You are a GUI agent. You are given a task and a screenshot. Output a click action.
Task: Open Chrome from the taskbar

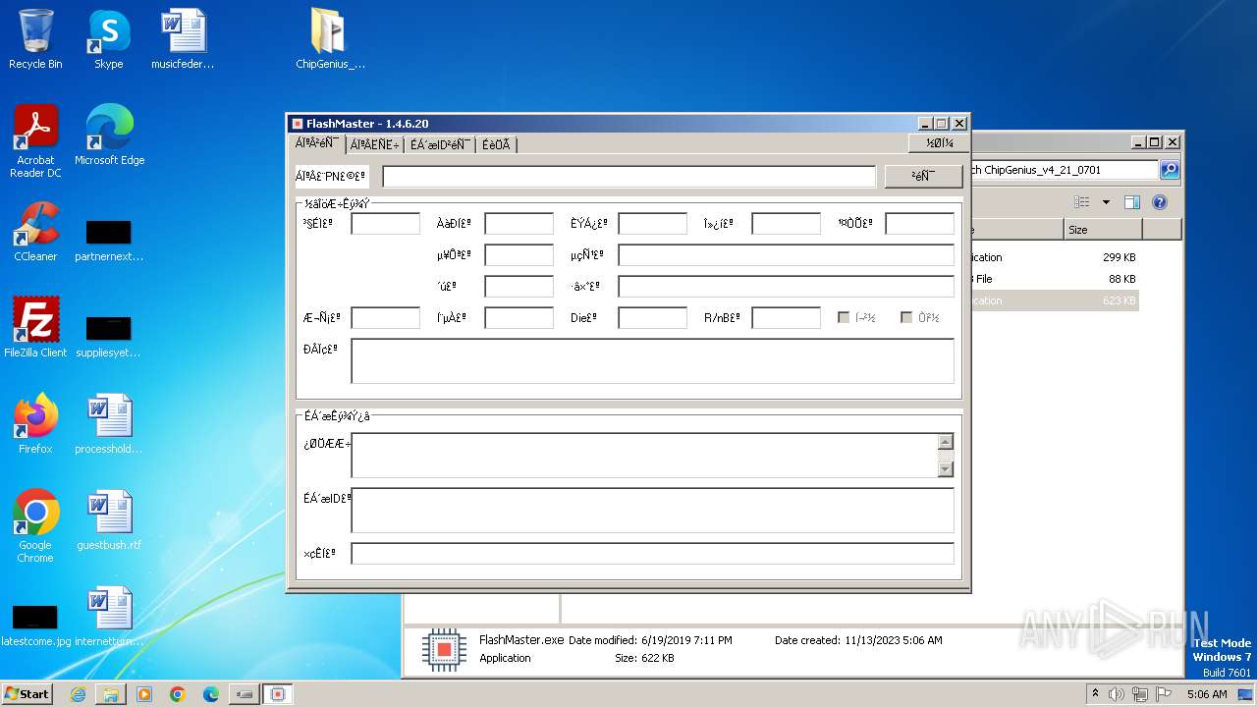tap(178, 694)
